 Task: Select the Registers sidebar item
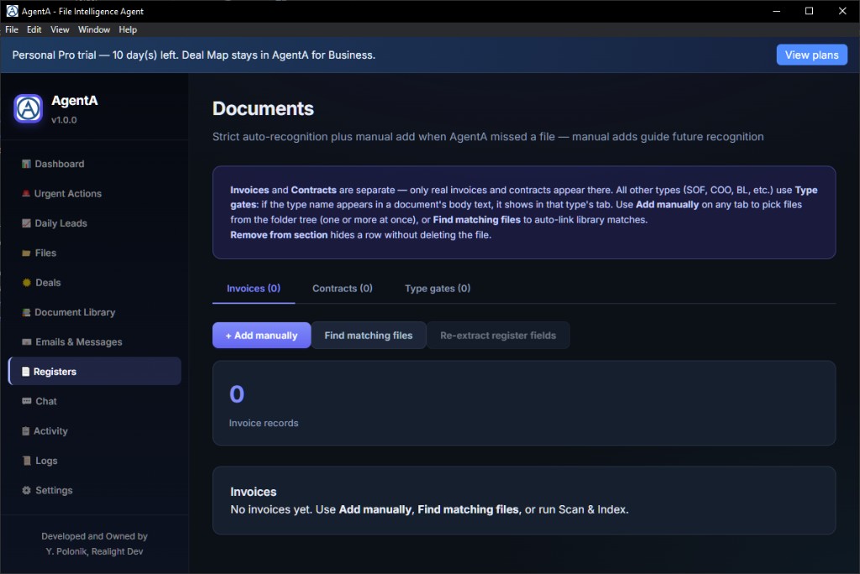tap(95, 371)
